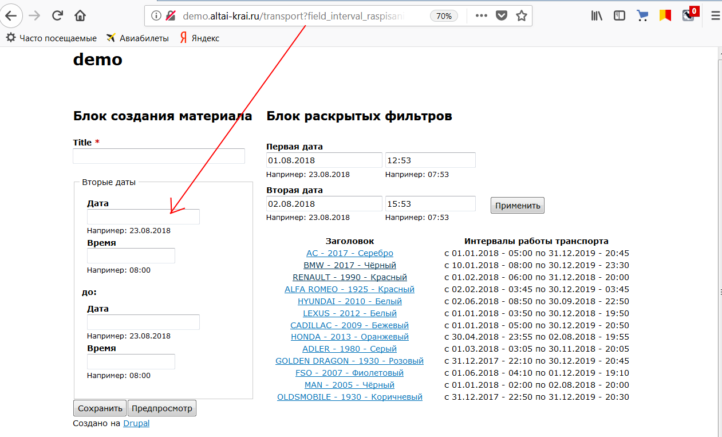Image resolution: width=722 pixels, height=437 pixels.
Task: Open GOLDEN DRAGON - 1930 - Розовый link
Action: point(349,361)
